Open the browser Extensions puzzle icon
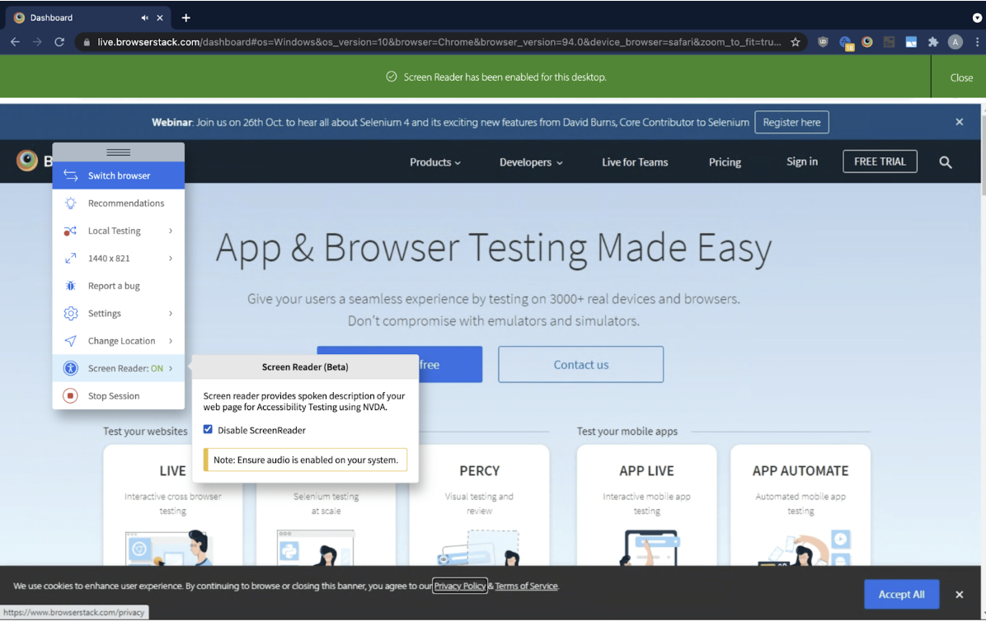The image size is (986, 626). (x=933, y=42)
